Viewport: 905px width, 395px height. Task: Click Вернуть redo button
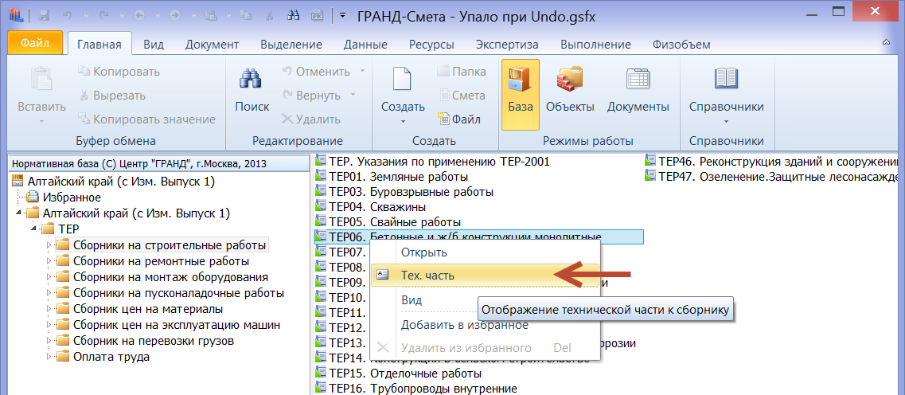pyautogui.click(x=311, y=96)
